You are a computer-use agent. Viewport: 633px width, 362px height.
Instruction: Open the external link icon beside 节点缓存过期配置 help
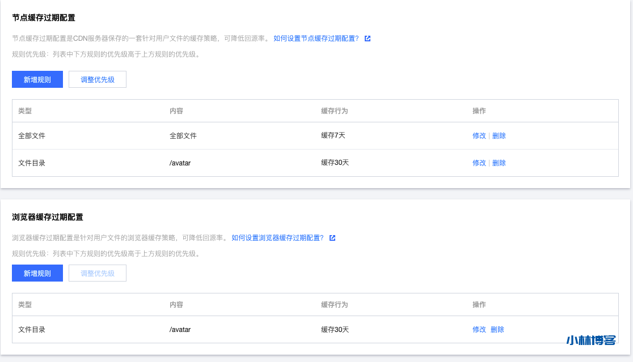(368, 39)
